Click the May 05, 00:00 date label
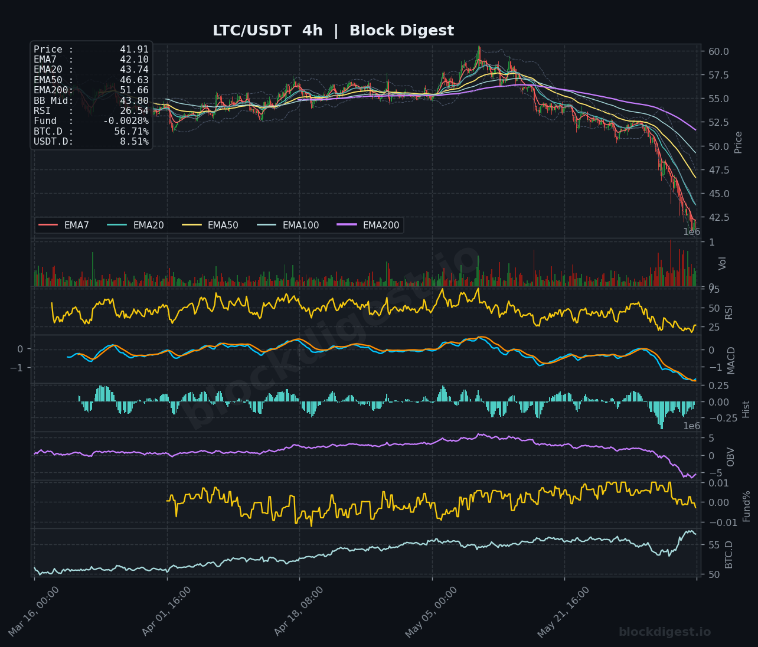The height and width of the screenshot is (647, 758). point(432,611)
